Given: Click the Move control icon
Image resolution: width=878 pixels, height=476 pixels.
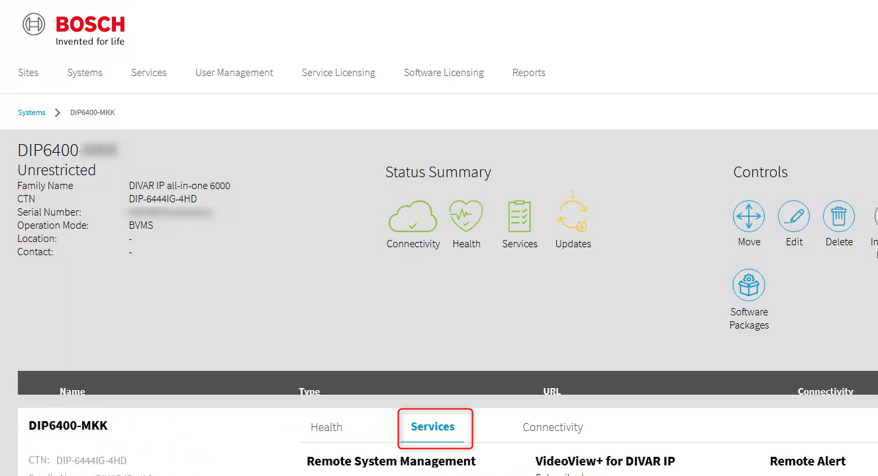Looking at the screenshot, I should pos(749,217).
